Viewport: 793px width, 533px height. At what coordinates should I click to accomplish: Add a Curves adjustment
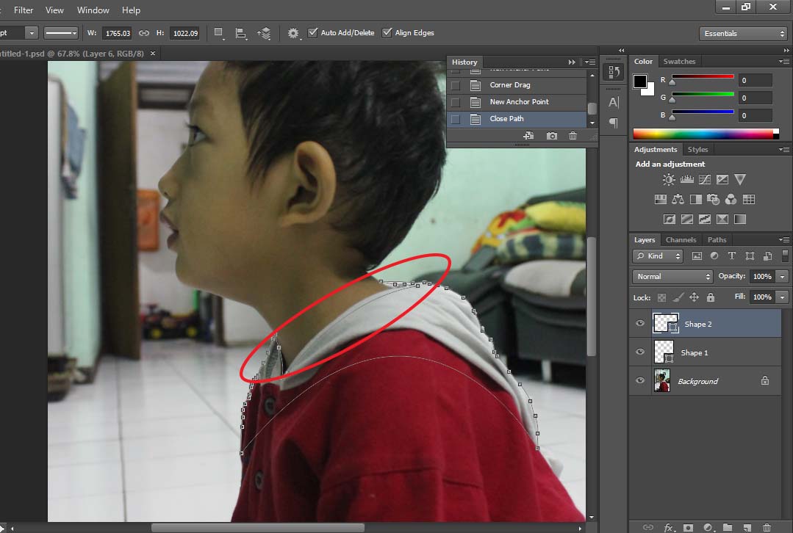[705, 179]
